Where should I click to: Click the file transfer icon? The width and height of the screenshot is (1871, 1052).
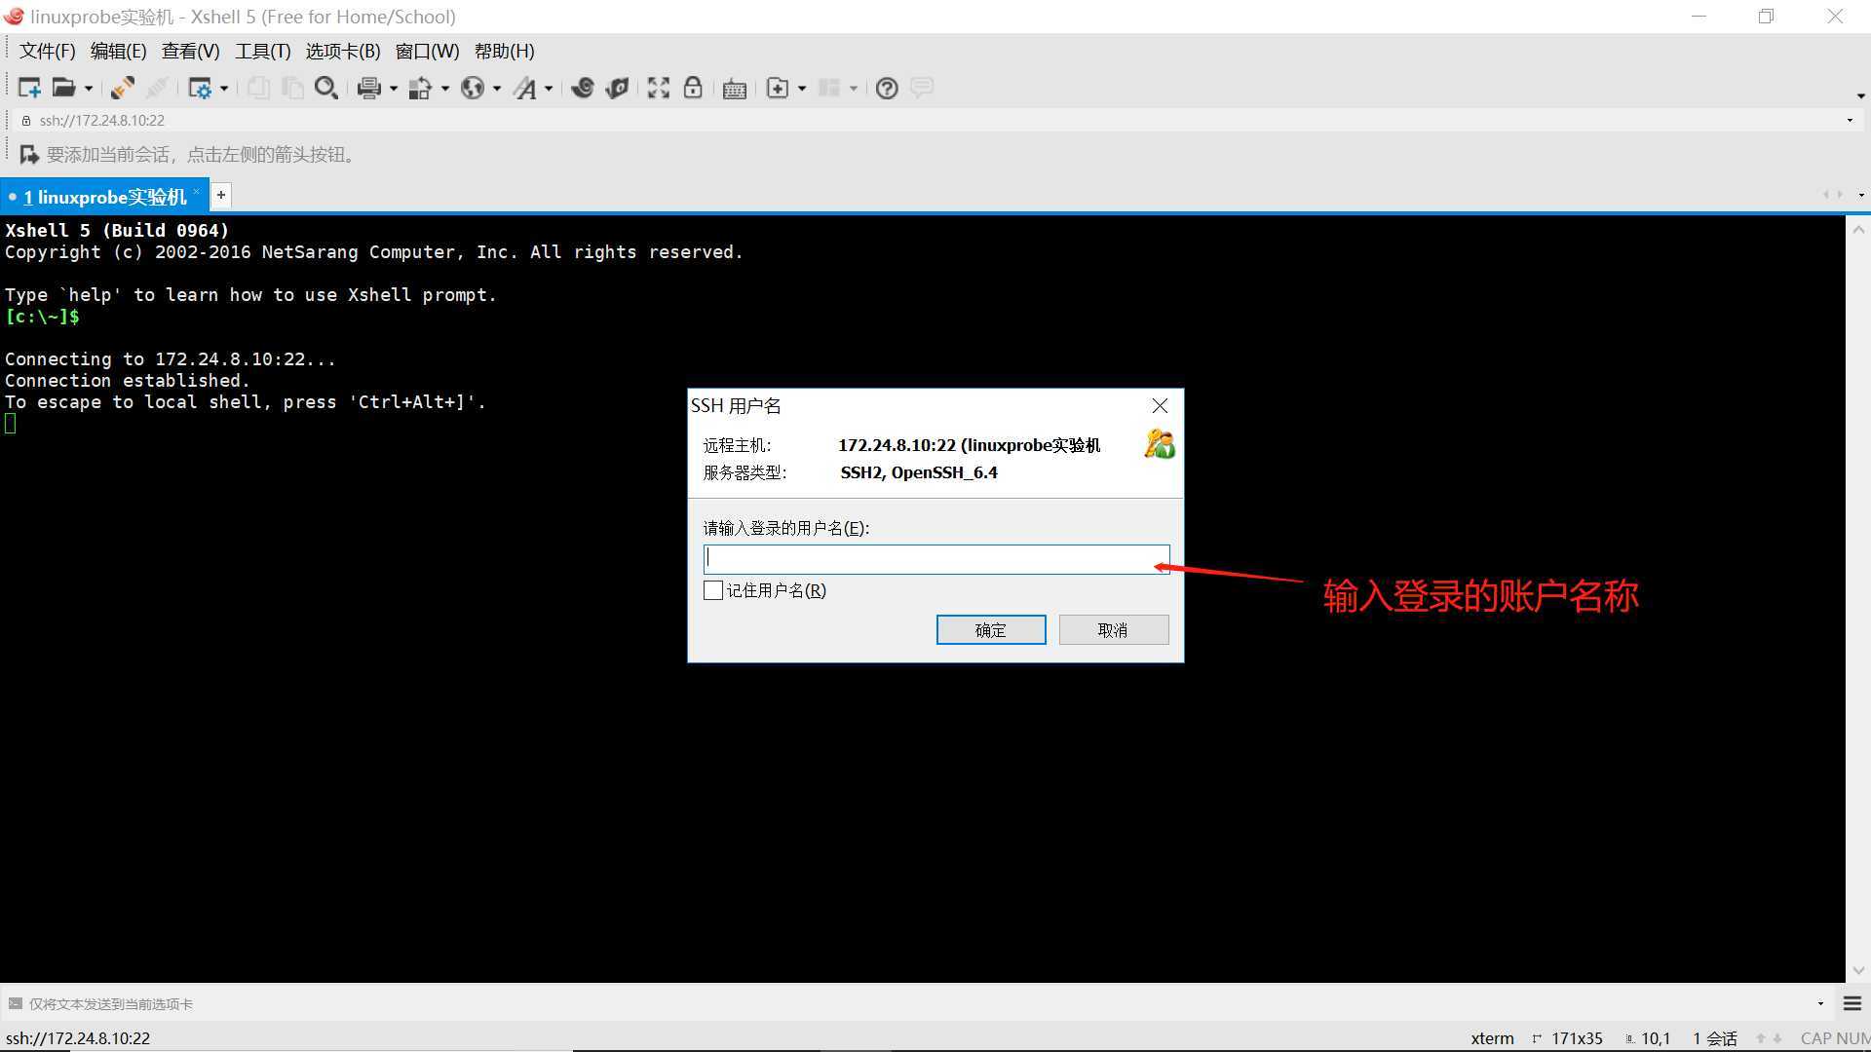click(420, 88)
